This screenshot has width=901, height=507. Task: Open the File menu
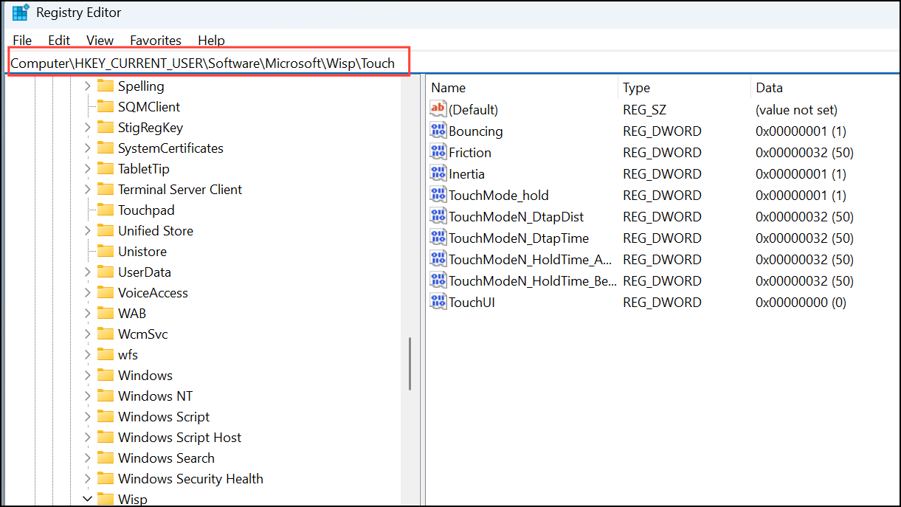click(x=22, y=41)
